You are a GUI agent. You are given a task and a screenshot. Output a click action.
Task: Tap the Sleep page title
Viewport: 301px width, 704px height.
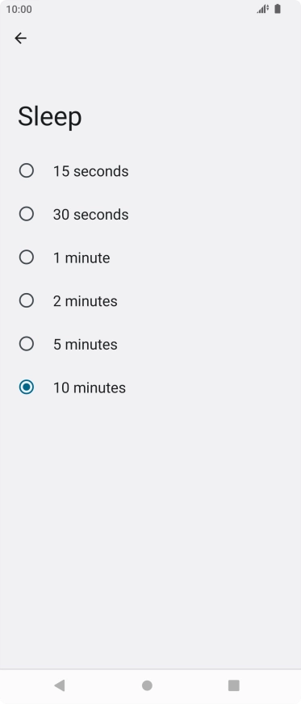coord(50,117)
